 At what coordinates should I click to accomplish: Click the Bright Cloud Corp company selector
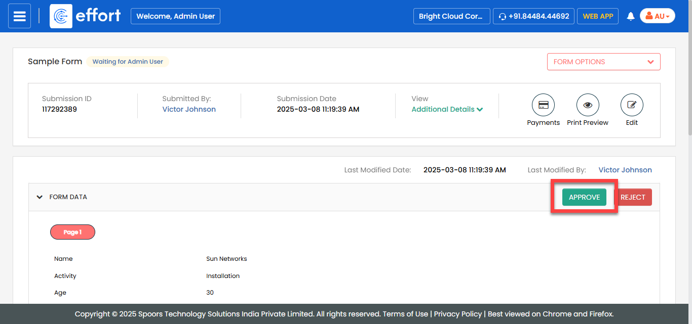coord(451,16)
